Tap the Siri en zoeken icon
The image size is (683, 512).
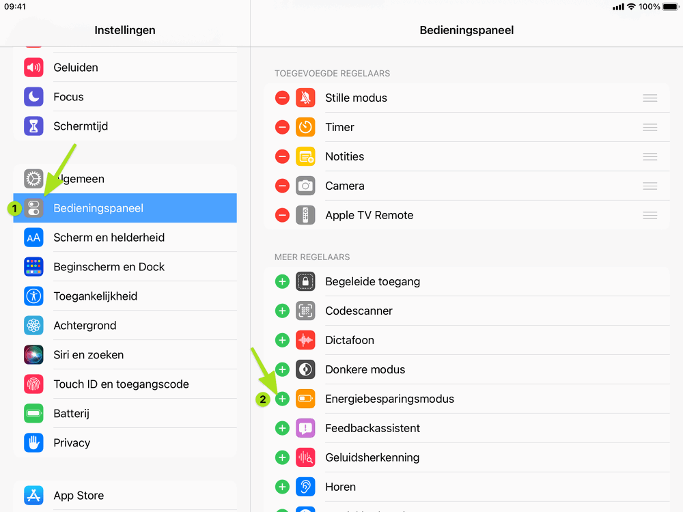point(33,355)
